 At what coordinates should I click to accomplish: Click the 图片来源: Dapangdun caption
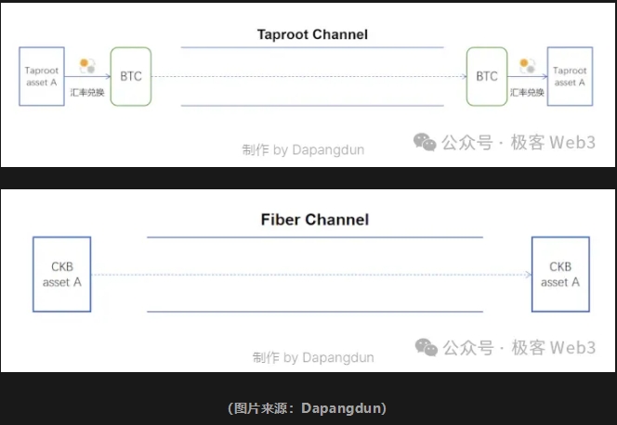[x=307, y=408]
